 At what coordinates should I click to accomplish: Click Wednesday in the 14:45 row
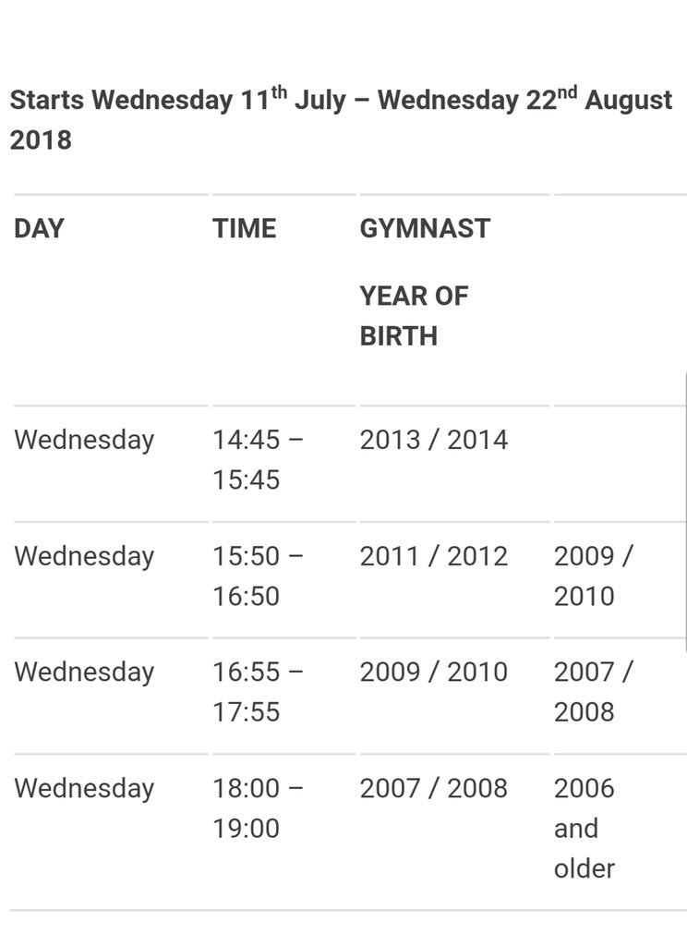[84, 441]
